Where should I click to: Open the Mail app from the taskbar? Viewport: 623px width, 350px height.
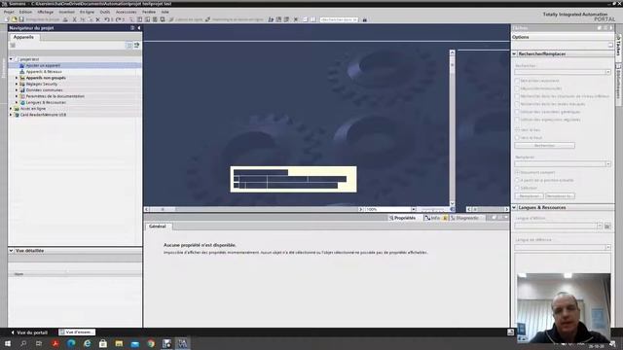(x=135, y=343)
